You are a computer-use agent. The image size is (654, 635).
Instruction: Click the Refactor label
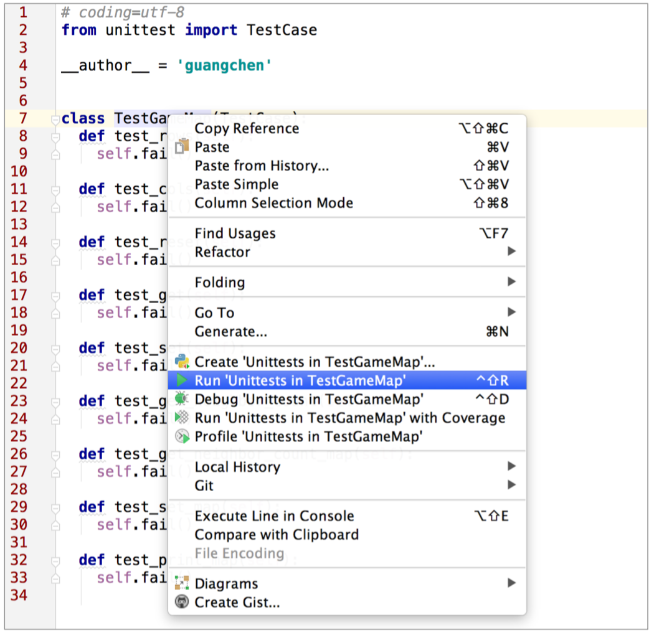[222, 252]
